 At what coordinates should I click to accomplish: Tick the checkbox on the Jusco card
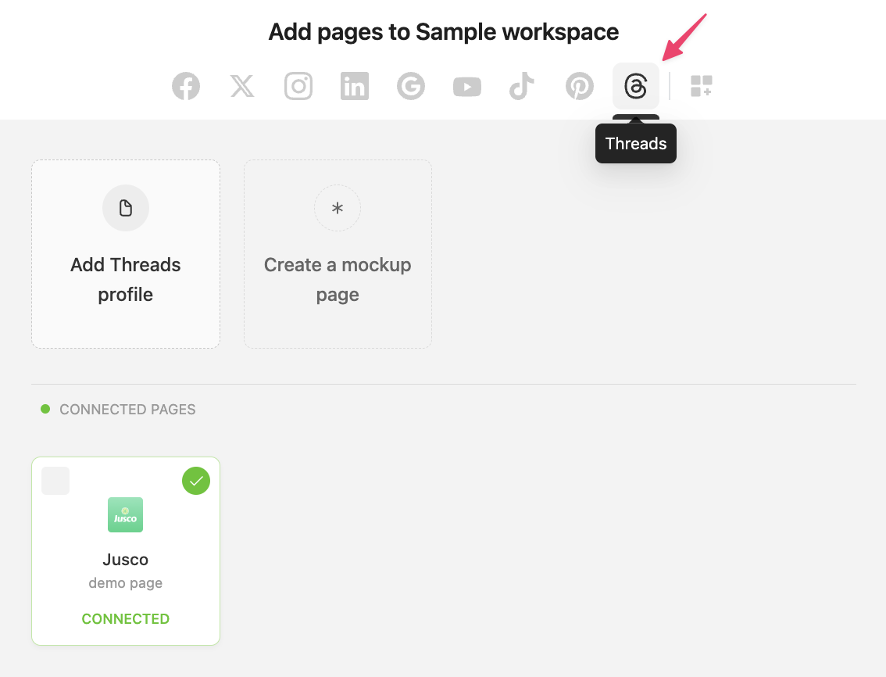point(55,481)
